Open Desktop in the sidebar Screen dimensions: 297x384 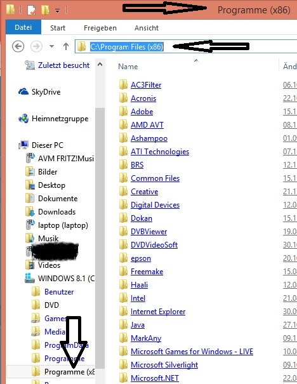click(51, 185)
